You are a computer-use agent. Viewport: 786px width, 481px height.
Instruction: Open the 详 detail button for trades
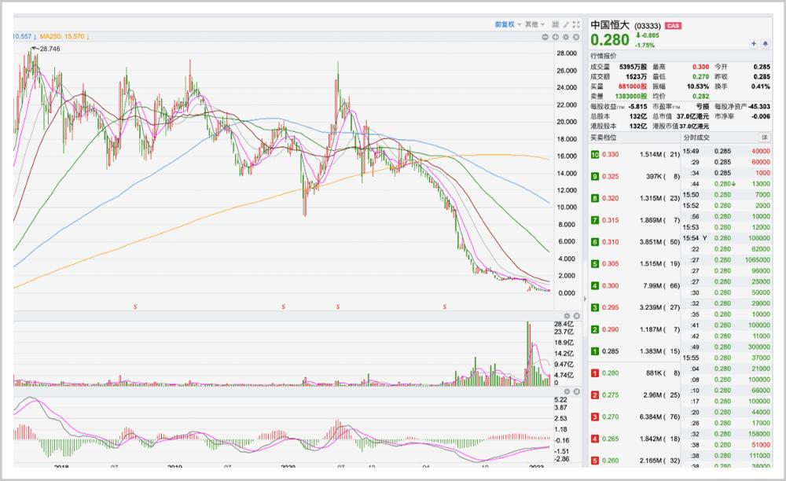pyautogui.click(x=765, y=138)
